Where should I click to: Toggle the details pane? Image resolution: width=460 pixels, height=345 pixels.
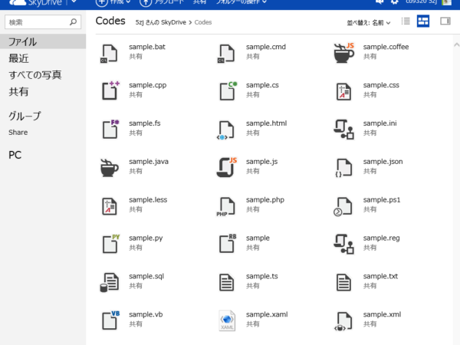(445, 21)
